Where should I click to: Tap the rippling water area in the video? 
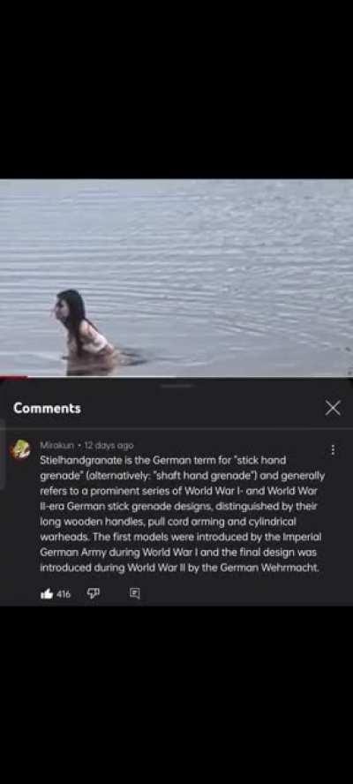[225, 260]
